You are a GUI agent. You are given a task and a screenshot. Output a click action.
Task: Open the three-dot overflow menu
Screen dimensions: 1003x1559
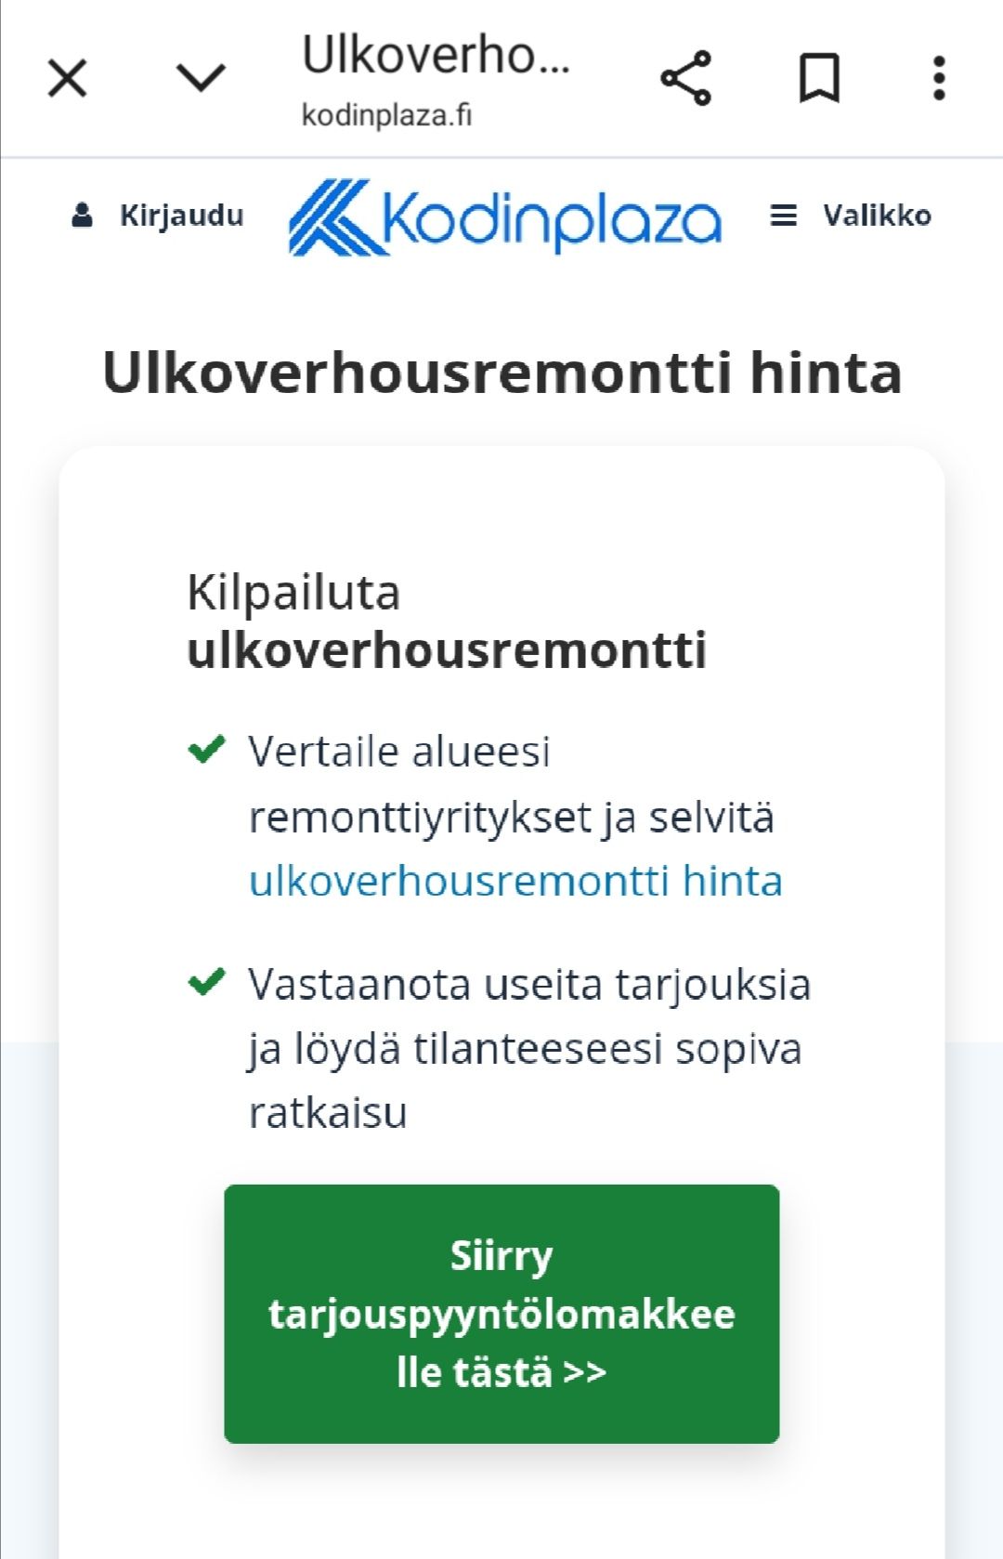[939, 78]
